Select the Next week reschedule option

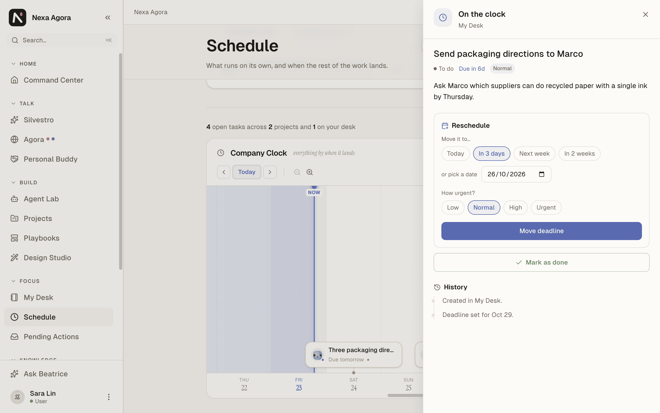tap(534, 154)
